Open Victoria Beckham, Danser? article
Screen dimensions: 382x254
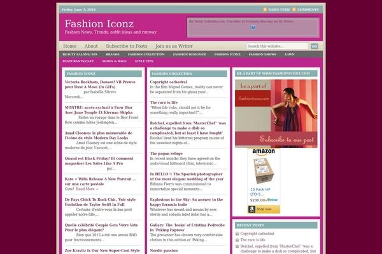click(100, 84)
